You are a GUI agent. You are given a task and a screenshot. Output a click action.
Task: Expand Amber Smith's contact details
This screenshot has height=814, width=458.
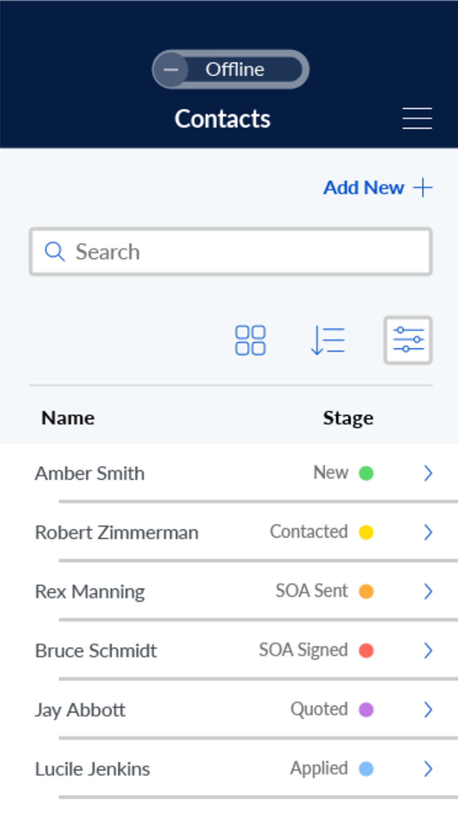[x=428, y=473]
